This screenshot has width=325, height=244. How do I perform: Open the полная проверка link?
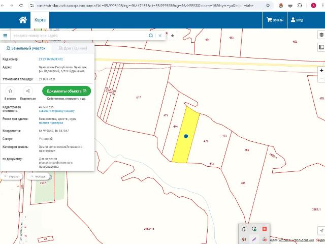click(51, 123)
